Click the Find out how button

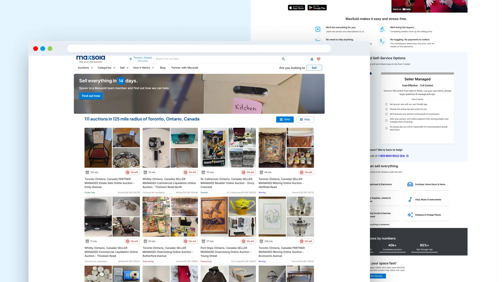(x=91, y=96)
